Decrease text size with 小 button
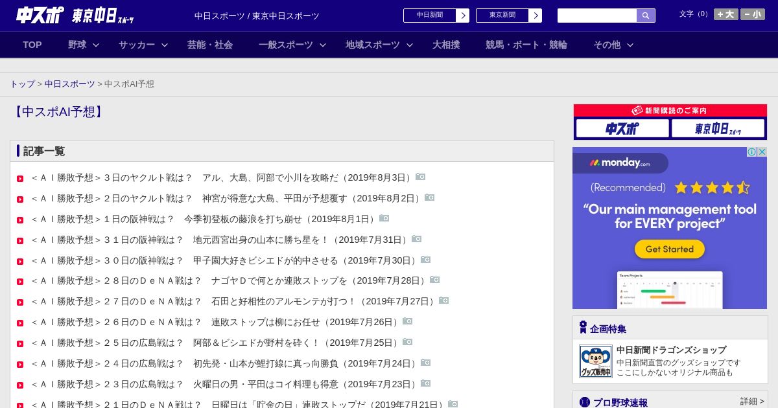The height and width of the screenshot is (408, 778). (x=753, y=14)
